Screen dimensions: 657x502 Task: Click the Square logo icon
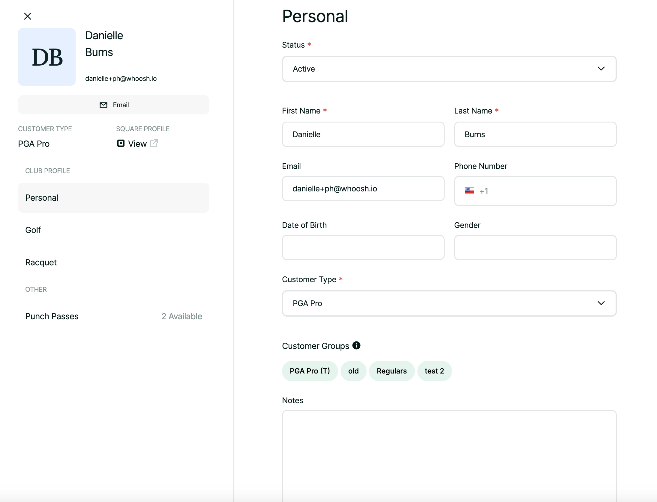click(x=121, y=143)
